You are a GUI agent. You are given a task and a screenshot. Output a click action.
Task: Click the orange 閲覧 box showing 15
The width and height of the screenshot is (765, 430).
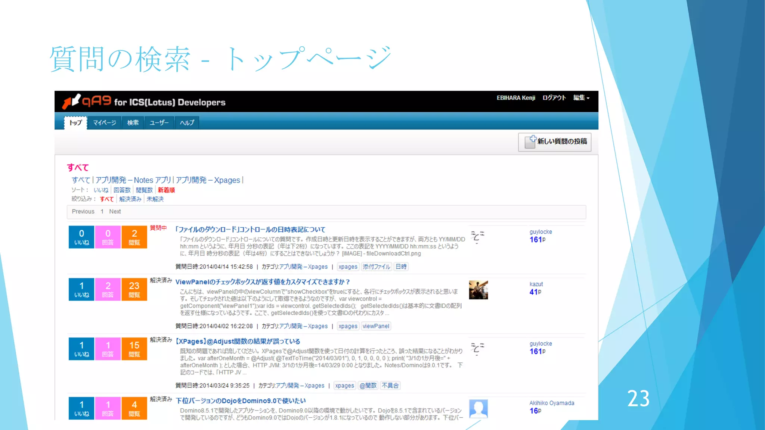point(134,349)
